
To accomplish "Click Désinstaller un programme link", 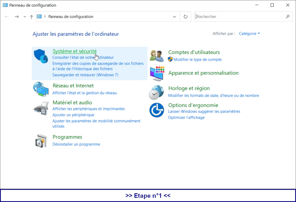I will 76,144.
